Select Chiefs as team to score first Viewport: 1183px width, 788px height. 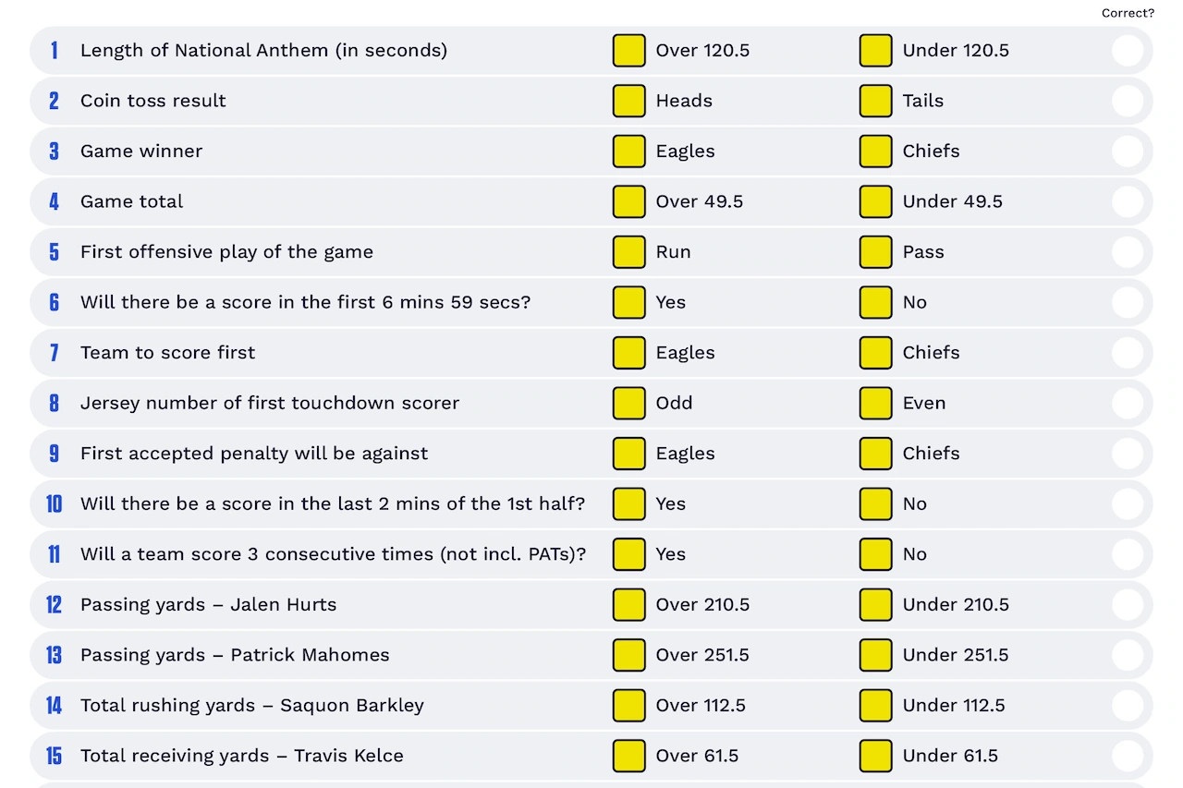875,353
